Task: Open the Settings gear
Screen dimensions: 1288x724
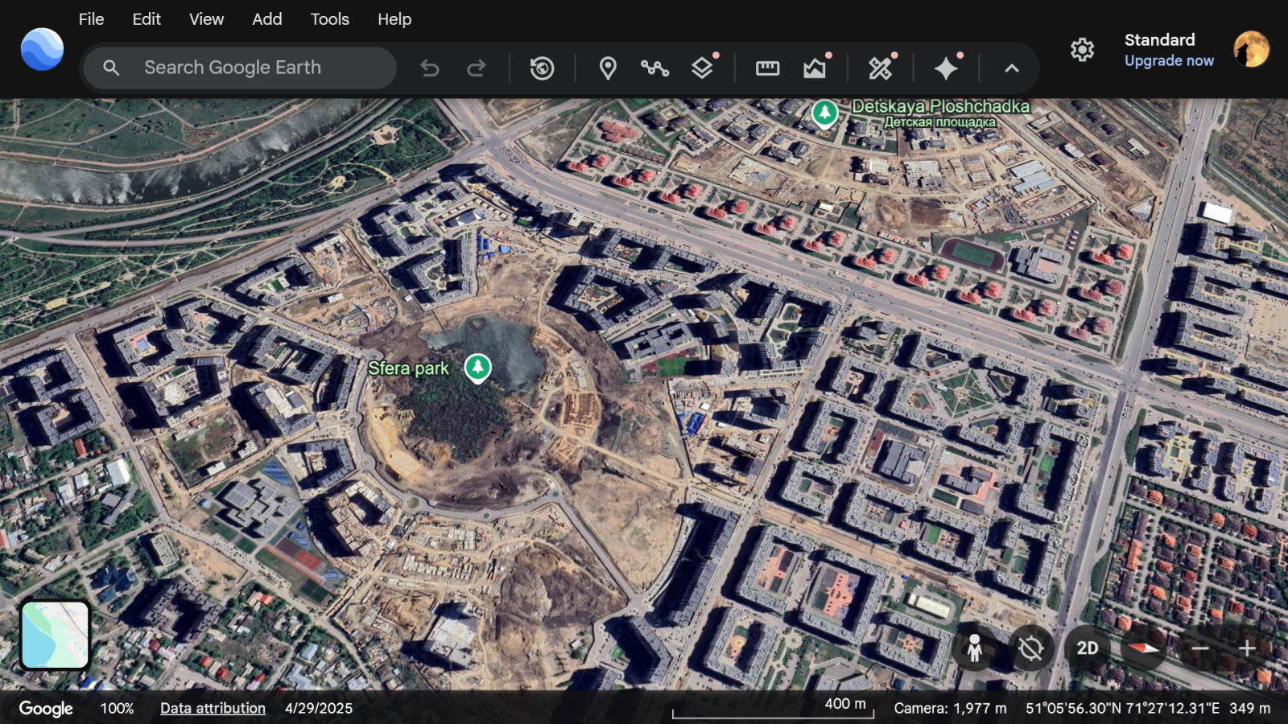Action: tap(1082, 50)
